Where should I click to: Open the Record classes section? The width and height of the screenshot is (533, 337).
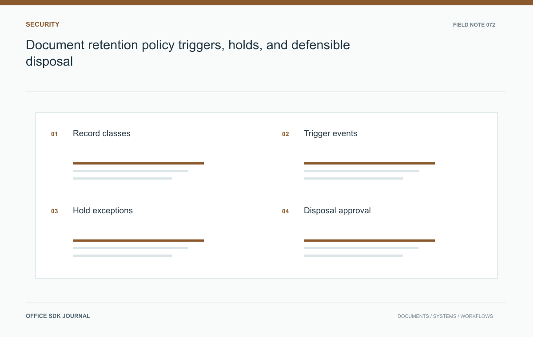(102, 133)
